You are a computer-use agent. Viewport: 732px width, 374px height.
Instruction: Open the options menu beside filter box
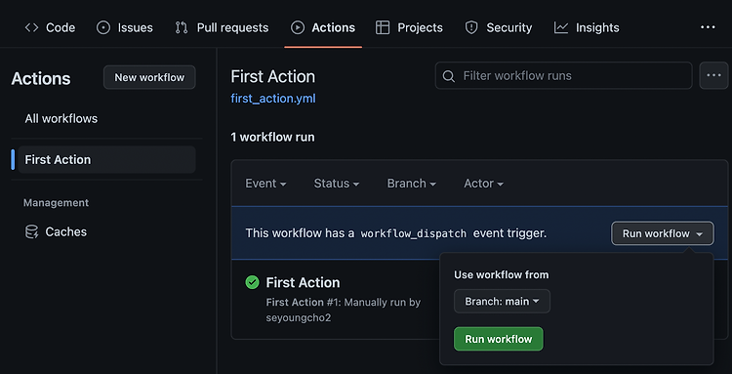coord(713,75)
